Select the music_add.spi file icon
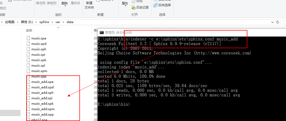 pyautogui.click(x=28, y=98)
